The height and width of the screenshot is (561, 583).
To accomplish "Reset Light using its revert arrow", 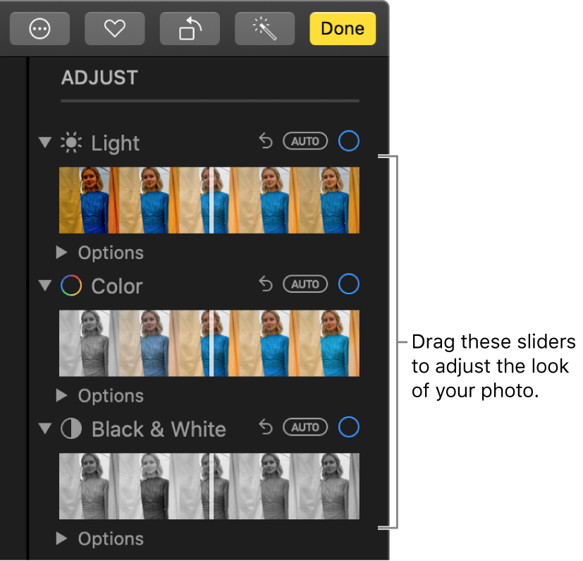I will point(265,140).
